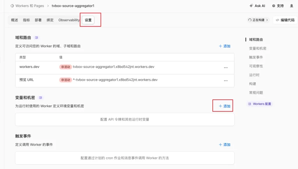The height and width of the screenshot is (169, 298).
Task: Switch to the 部署 tab
Action: click(x=38, y=20)
